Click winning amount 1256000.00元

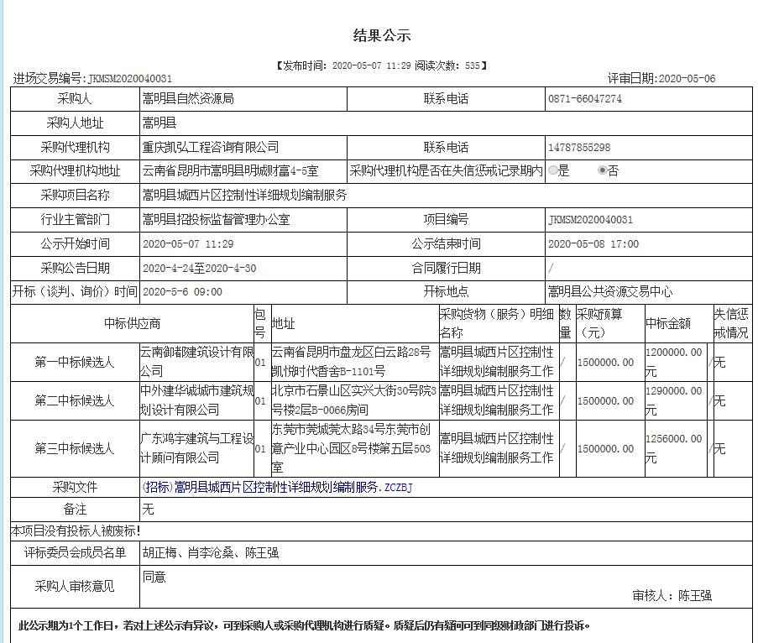pyautogui.click(x=674, y=448)
